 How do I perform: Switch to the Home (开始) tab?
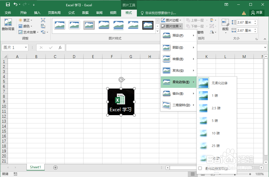23,13
